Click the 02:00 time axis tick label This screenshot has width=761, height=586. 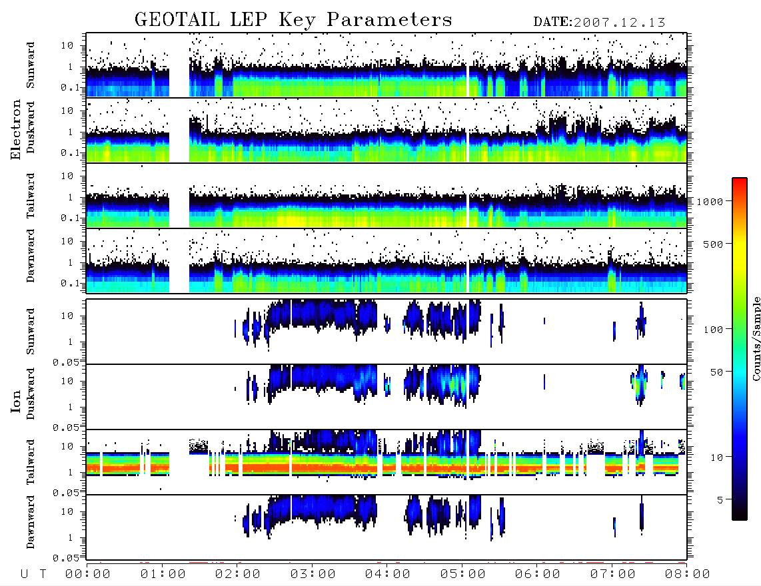238,575
